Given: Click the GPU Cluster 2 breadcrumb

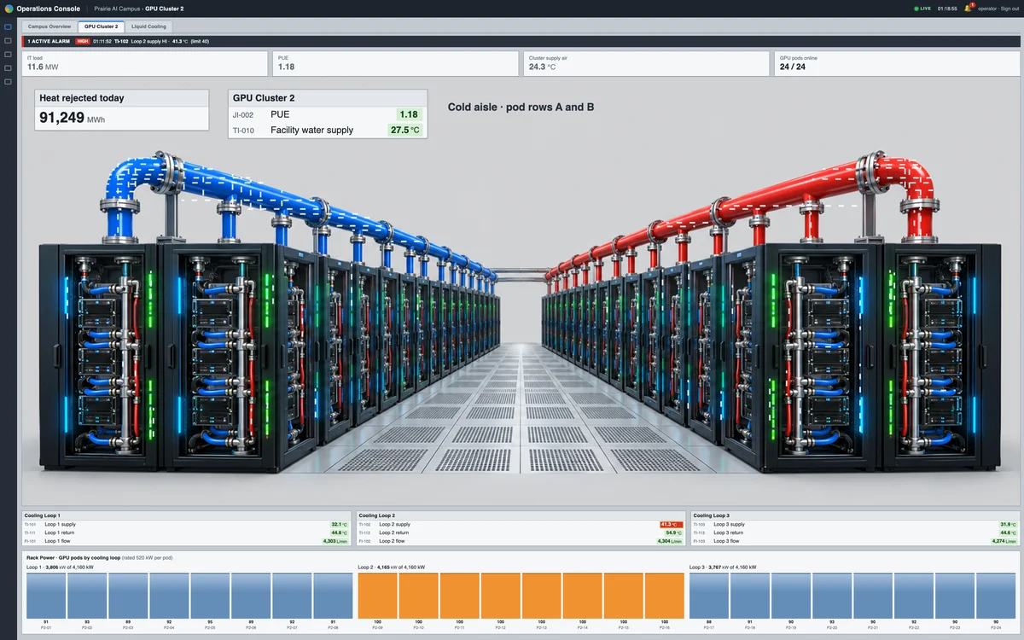Looking at the screenshot, I should (x=164, y=8).
